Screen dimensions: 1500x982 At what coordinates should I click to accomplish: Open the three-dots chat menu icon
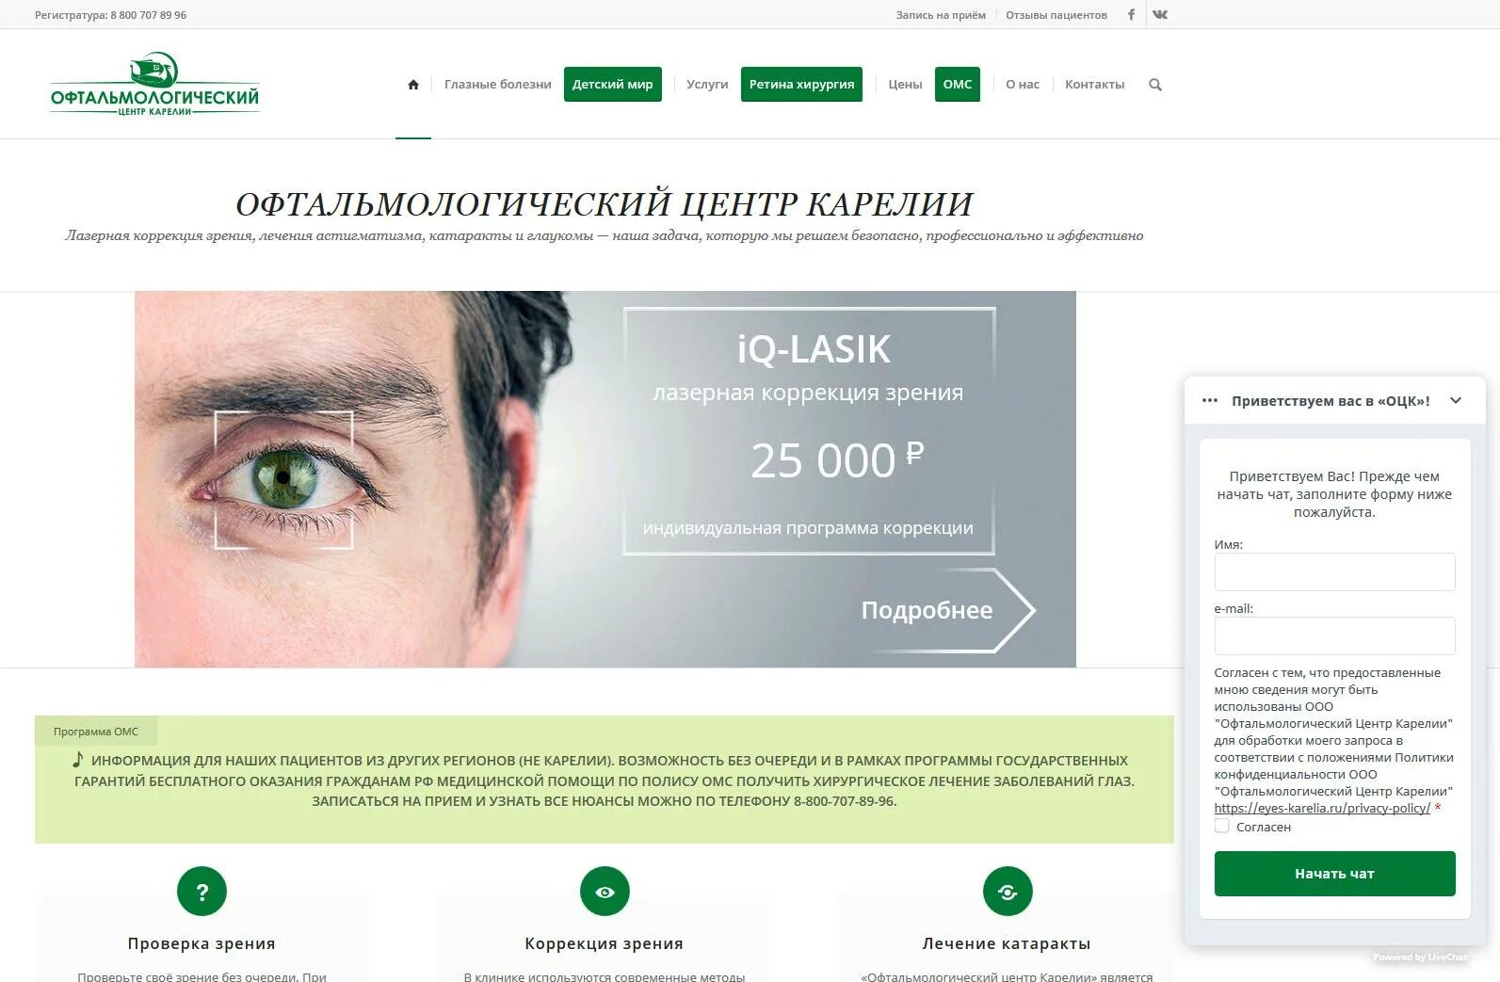pos(1210,400)
